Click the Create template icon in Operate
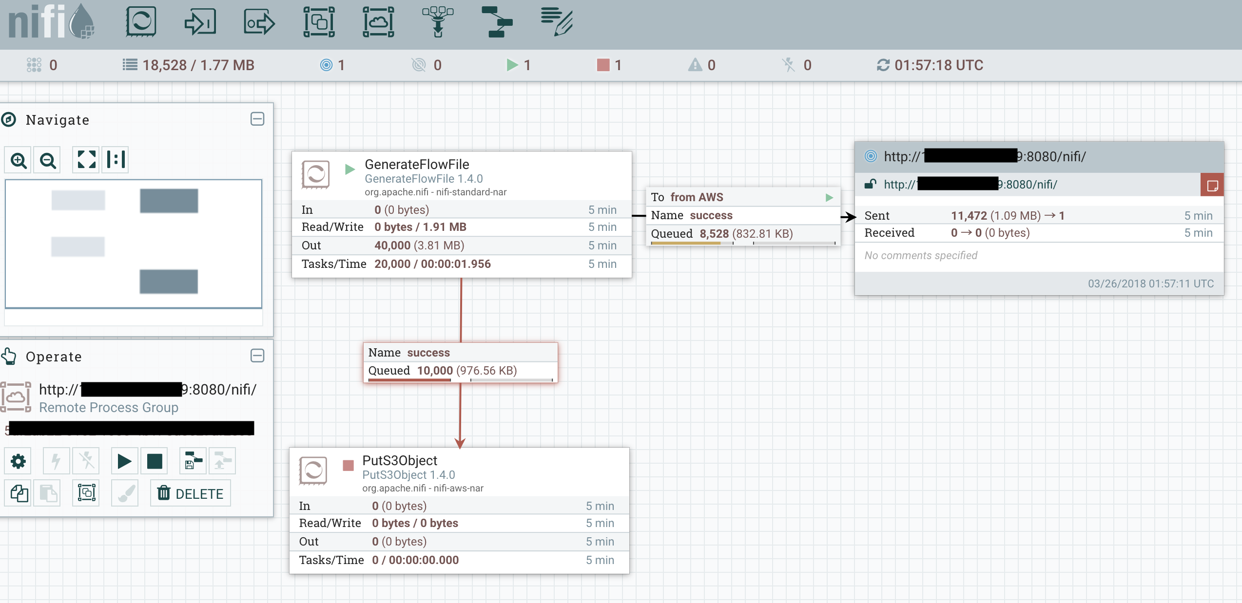1242x603 pixels. [193, 461]
